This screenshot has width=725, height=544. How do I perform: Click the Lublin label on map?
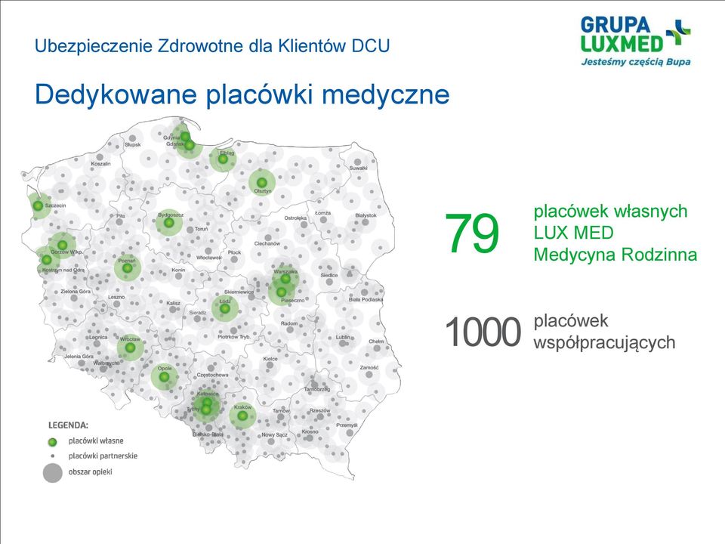coord(343,337)
